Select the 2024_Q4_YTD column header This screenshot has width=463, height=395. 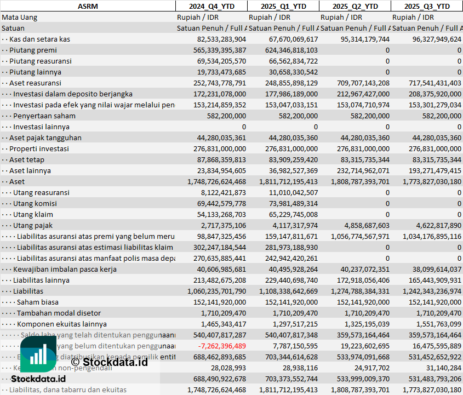(211, 6)
